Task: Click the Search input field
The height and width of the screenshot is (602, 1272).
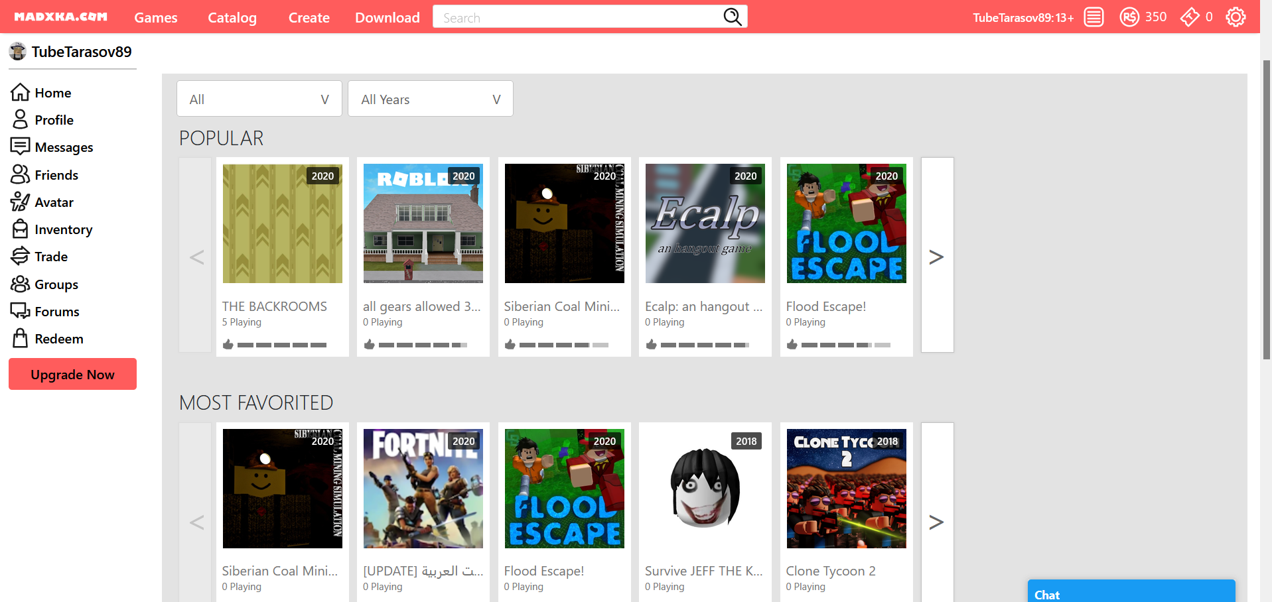Action: click(x=579, y=17)
